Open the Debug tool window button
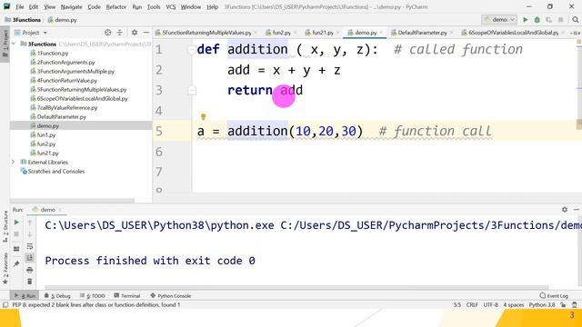 57,296
